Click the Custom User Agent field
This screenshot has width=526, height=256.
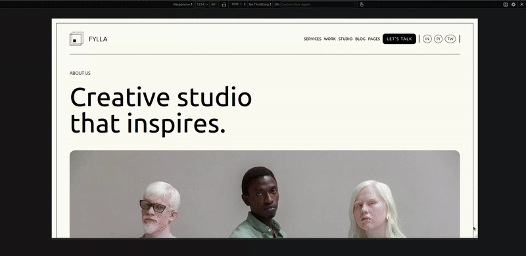(318, 5)
